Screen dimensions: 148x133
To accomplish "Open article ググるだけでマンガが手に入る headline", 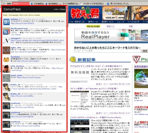I will (96, 66).
